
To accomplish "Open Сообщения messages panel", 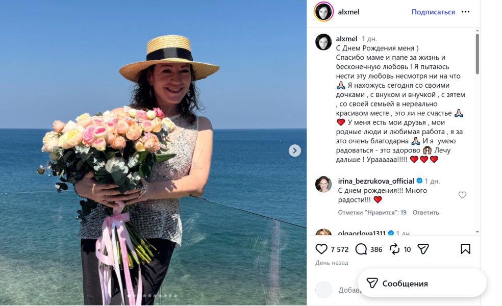I will 422,283.
